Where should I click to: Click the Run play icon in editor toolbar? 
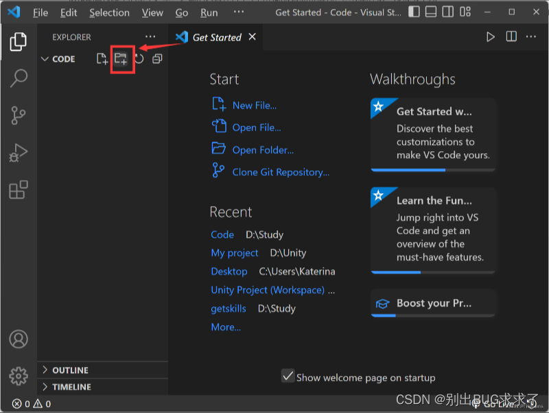coord(491,37)
